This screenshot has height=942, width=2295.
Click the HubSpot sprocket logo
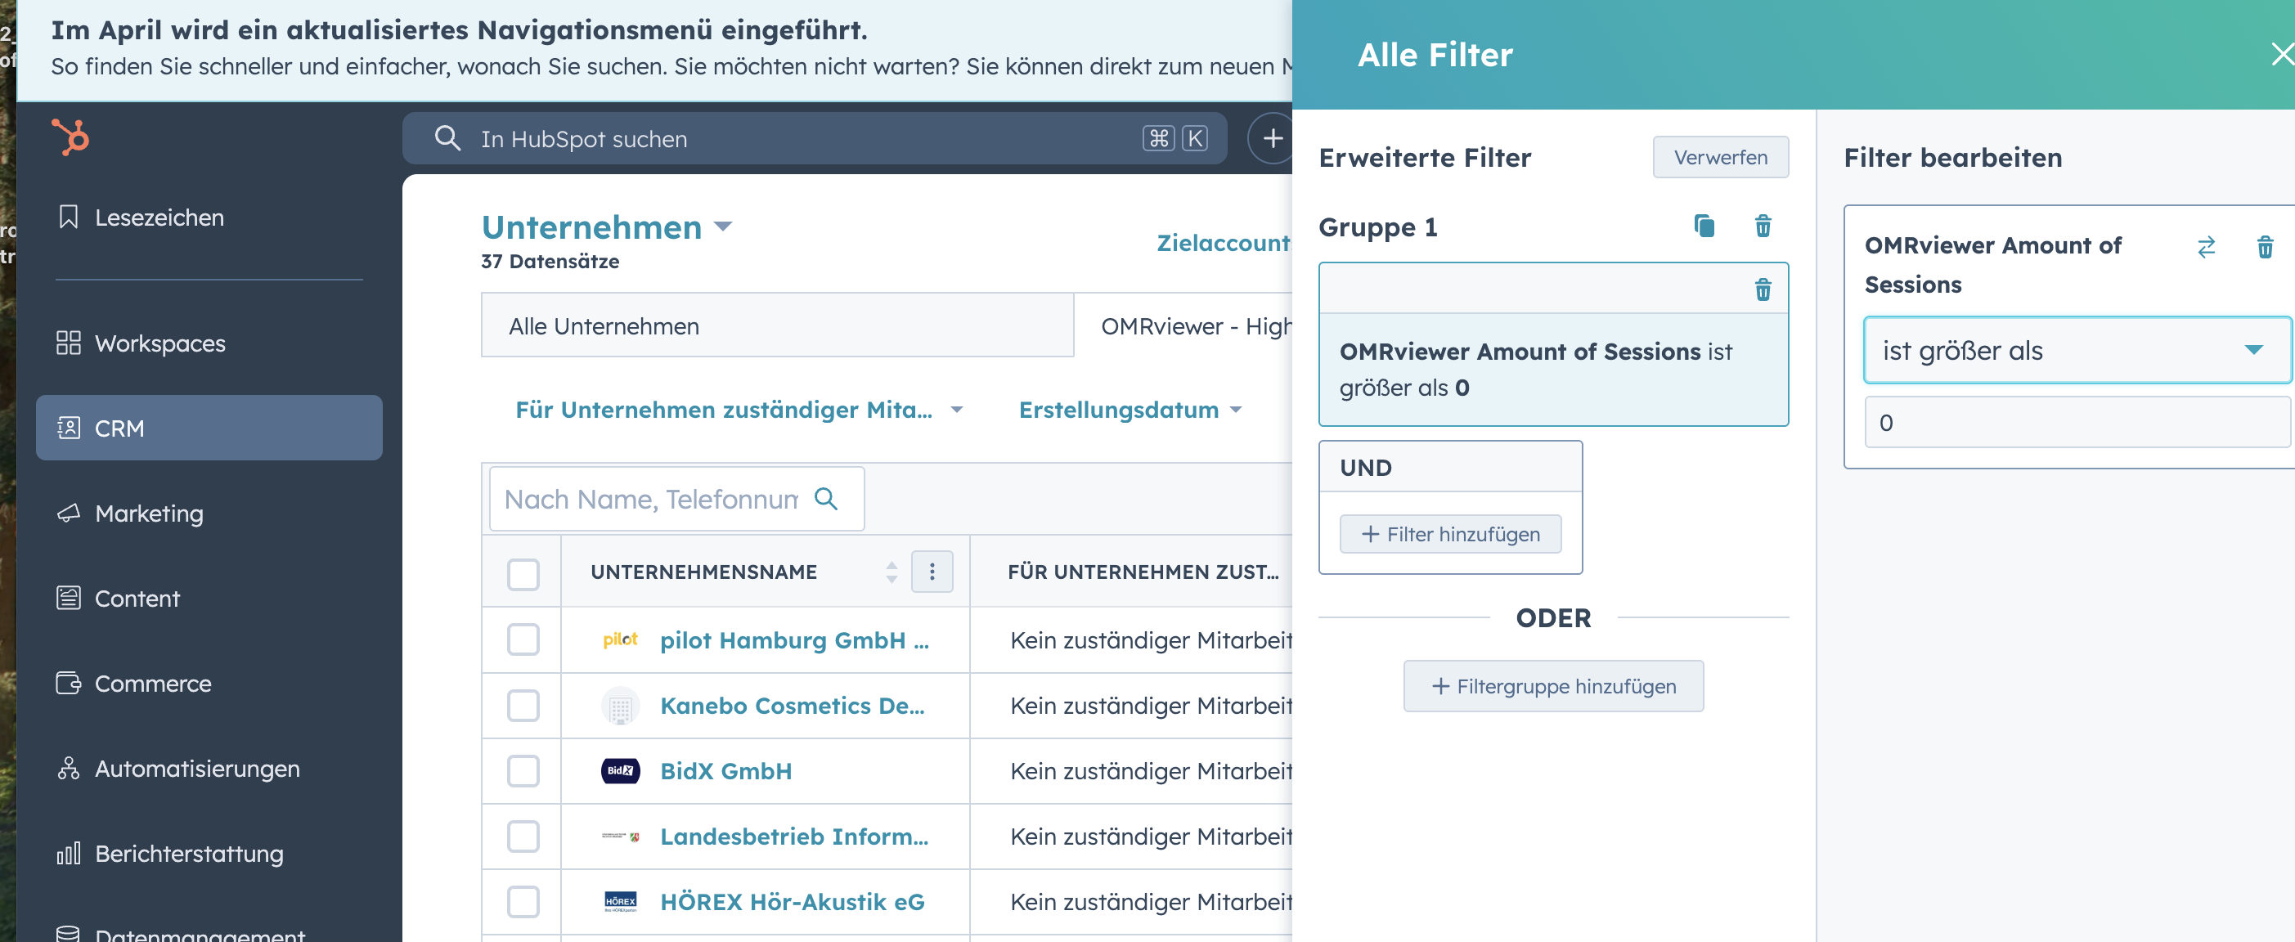tap(71, 137)
